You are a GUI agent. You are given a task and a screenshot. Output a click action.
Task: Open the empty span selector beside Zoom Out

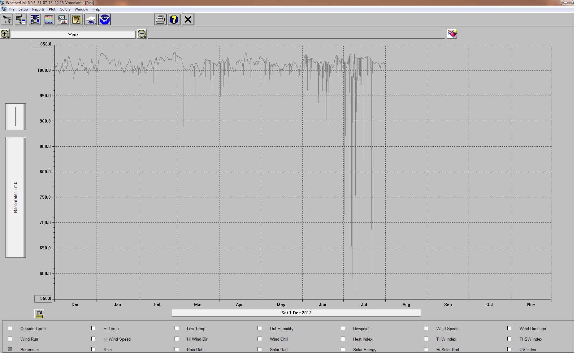pos(296,34)
